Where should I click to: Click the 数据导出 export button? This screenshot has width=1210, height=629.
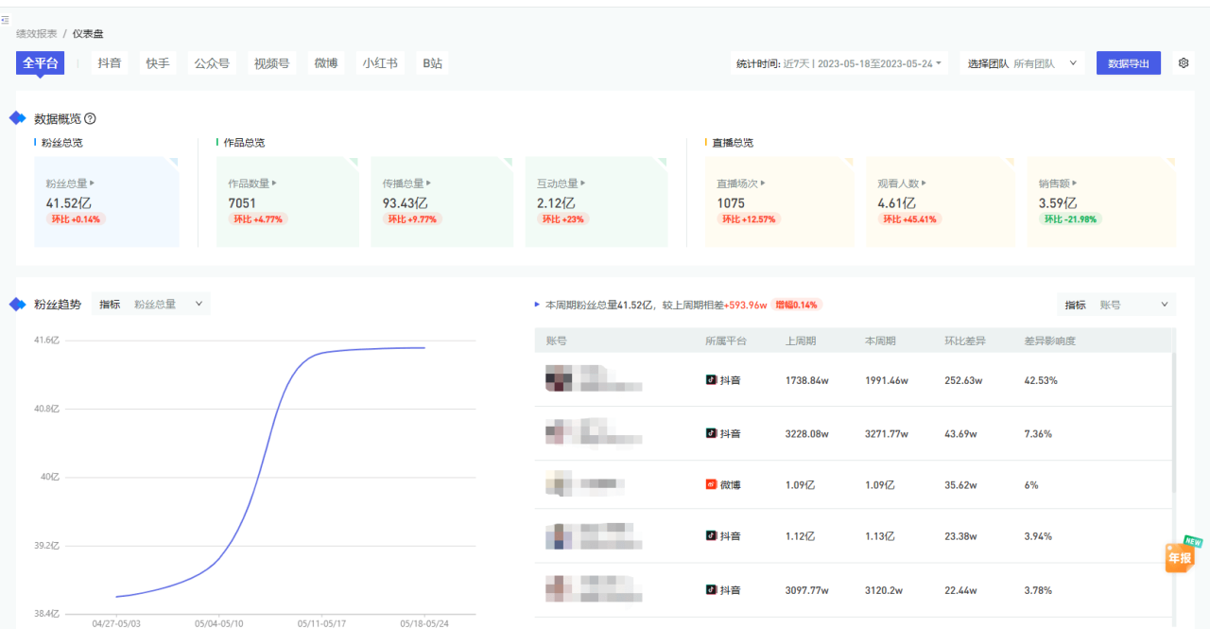click(1128, 62)
